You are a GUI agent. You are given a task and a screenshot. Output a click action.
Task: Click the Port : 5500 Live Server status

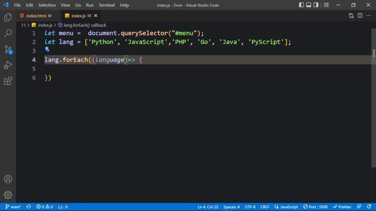[315, 207]
